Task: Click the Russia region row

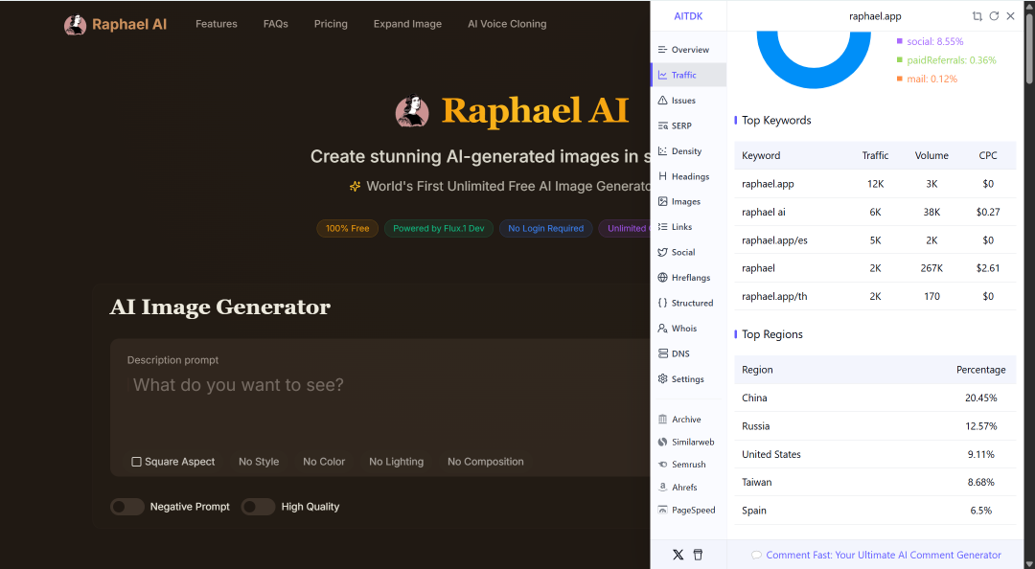Action: 875,426
